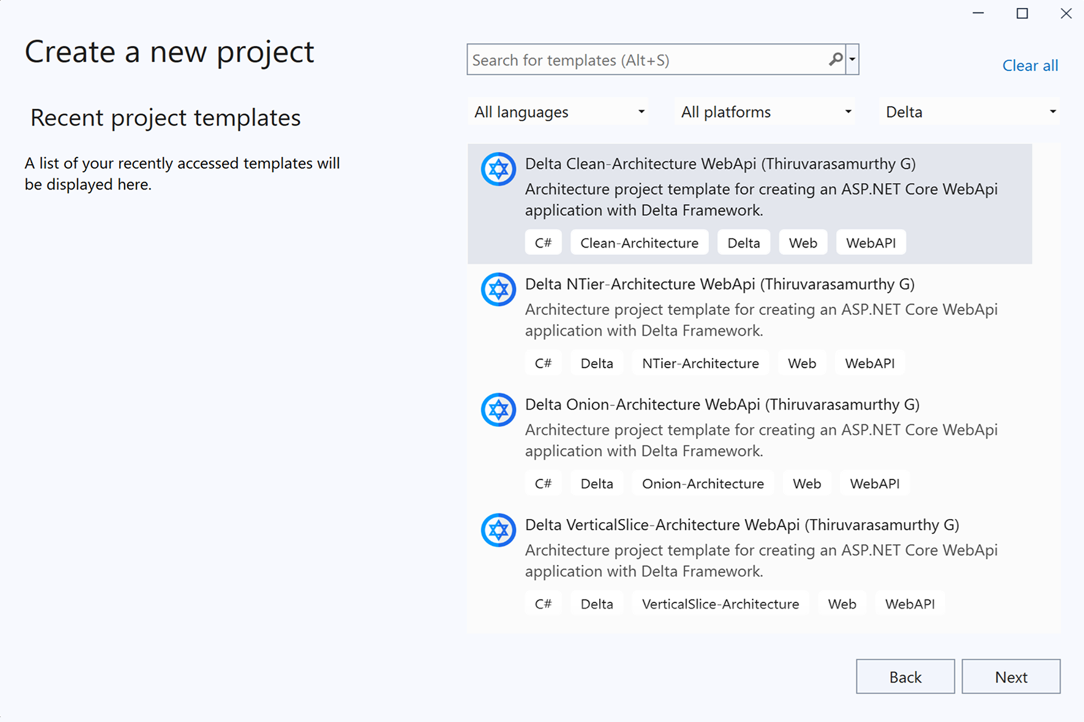Click the Delta NTier-Architecture template icon
This screenshot has width=1084, height=722.
click(x=498, y=289)
